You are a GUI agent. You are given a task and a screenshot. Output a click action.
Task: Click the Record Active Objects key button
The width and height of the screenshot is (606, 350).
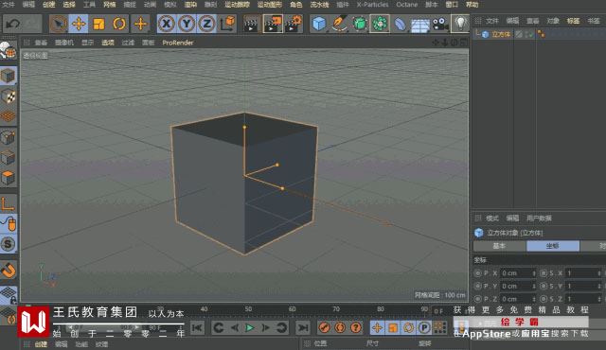pyautogui.click(x=325, y=327)
